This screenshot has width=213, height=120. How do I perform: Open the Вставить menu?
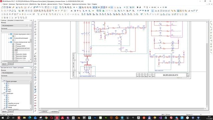coord(44,4)
